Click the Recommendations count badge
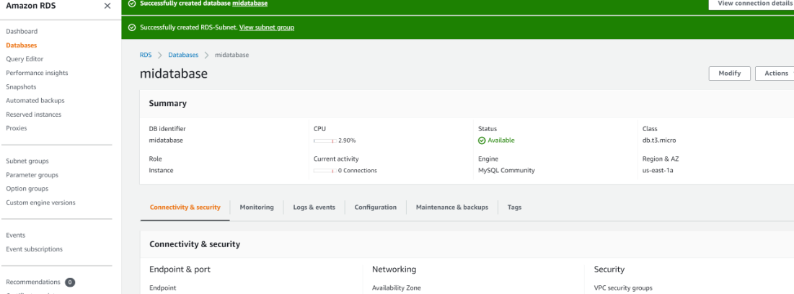The image size is (794, 294). 70,282
